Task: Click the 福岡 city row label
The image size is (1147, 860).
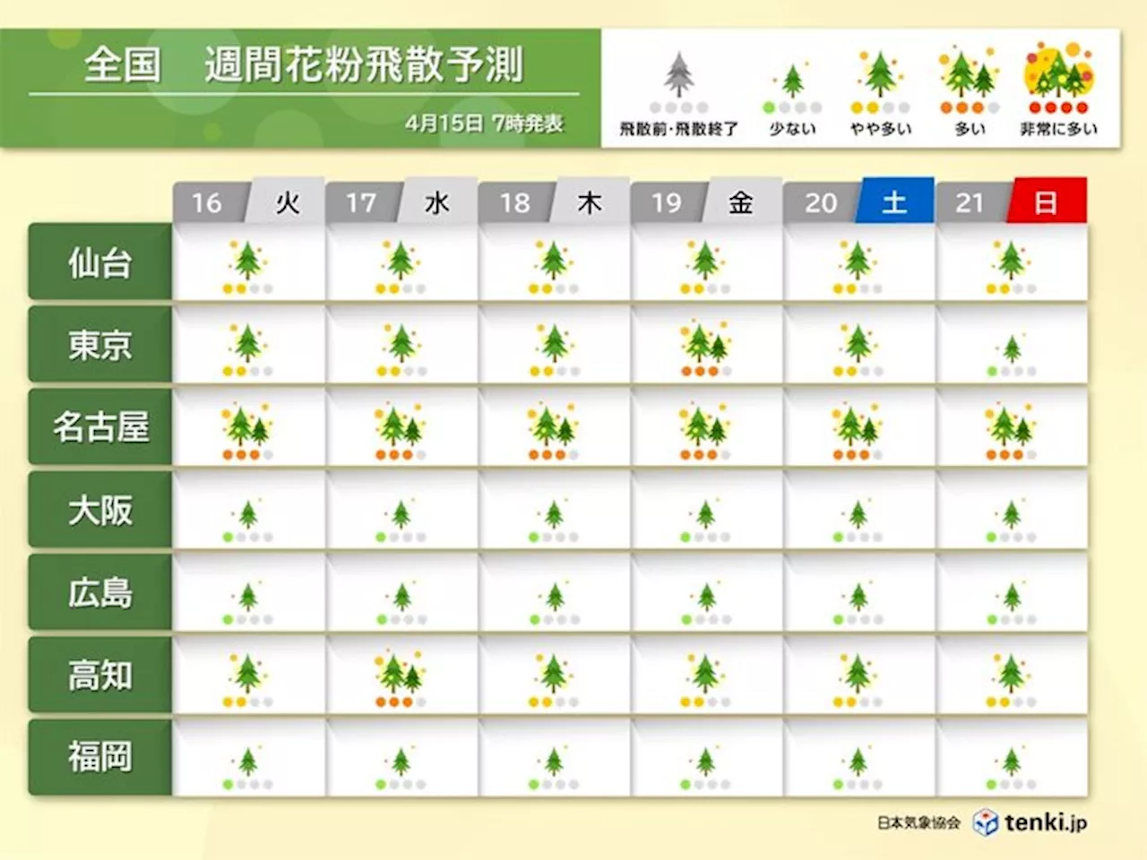Action: 100,757
